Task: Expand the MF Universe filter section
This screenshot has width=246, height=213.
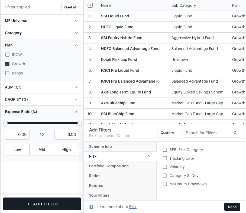Action: (x=42, y=21)
